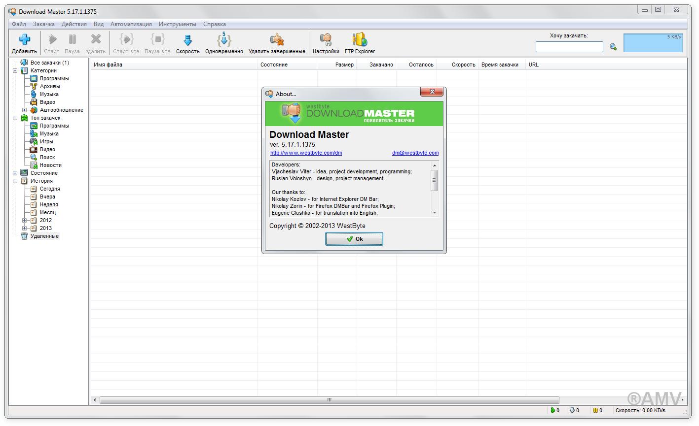699x426 pixels.
Task: Expand the Состояние tree node
Action: point(15,173)
